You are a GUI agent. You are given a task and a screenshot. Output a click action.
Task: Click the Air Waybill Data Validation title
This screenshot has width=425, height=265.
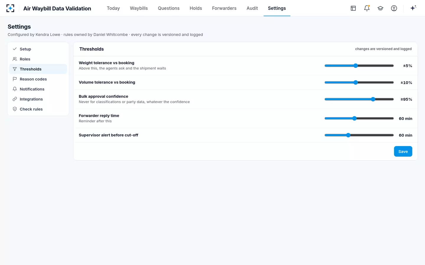(x=57, y=8)
